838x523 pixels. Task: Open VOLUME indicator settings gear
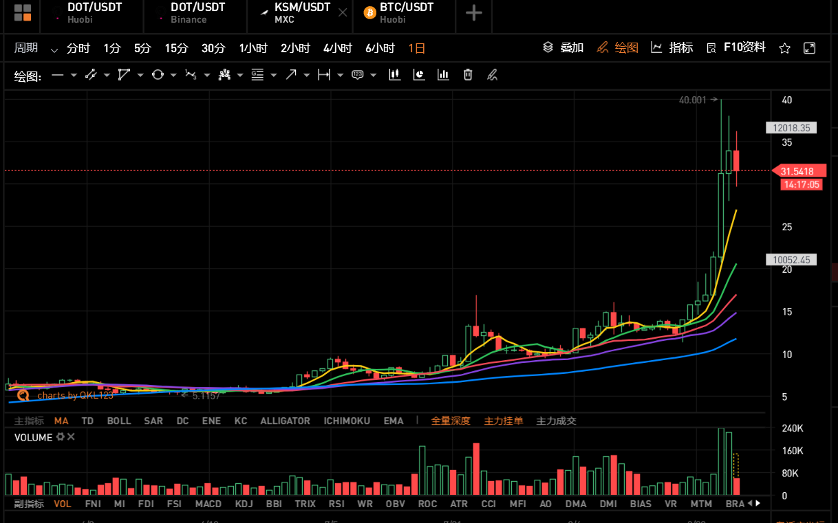[60, 437]
